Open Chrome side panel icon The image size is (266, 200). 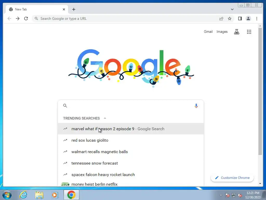[x=240, y=18]
